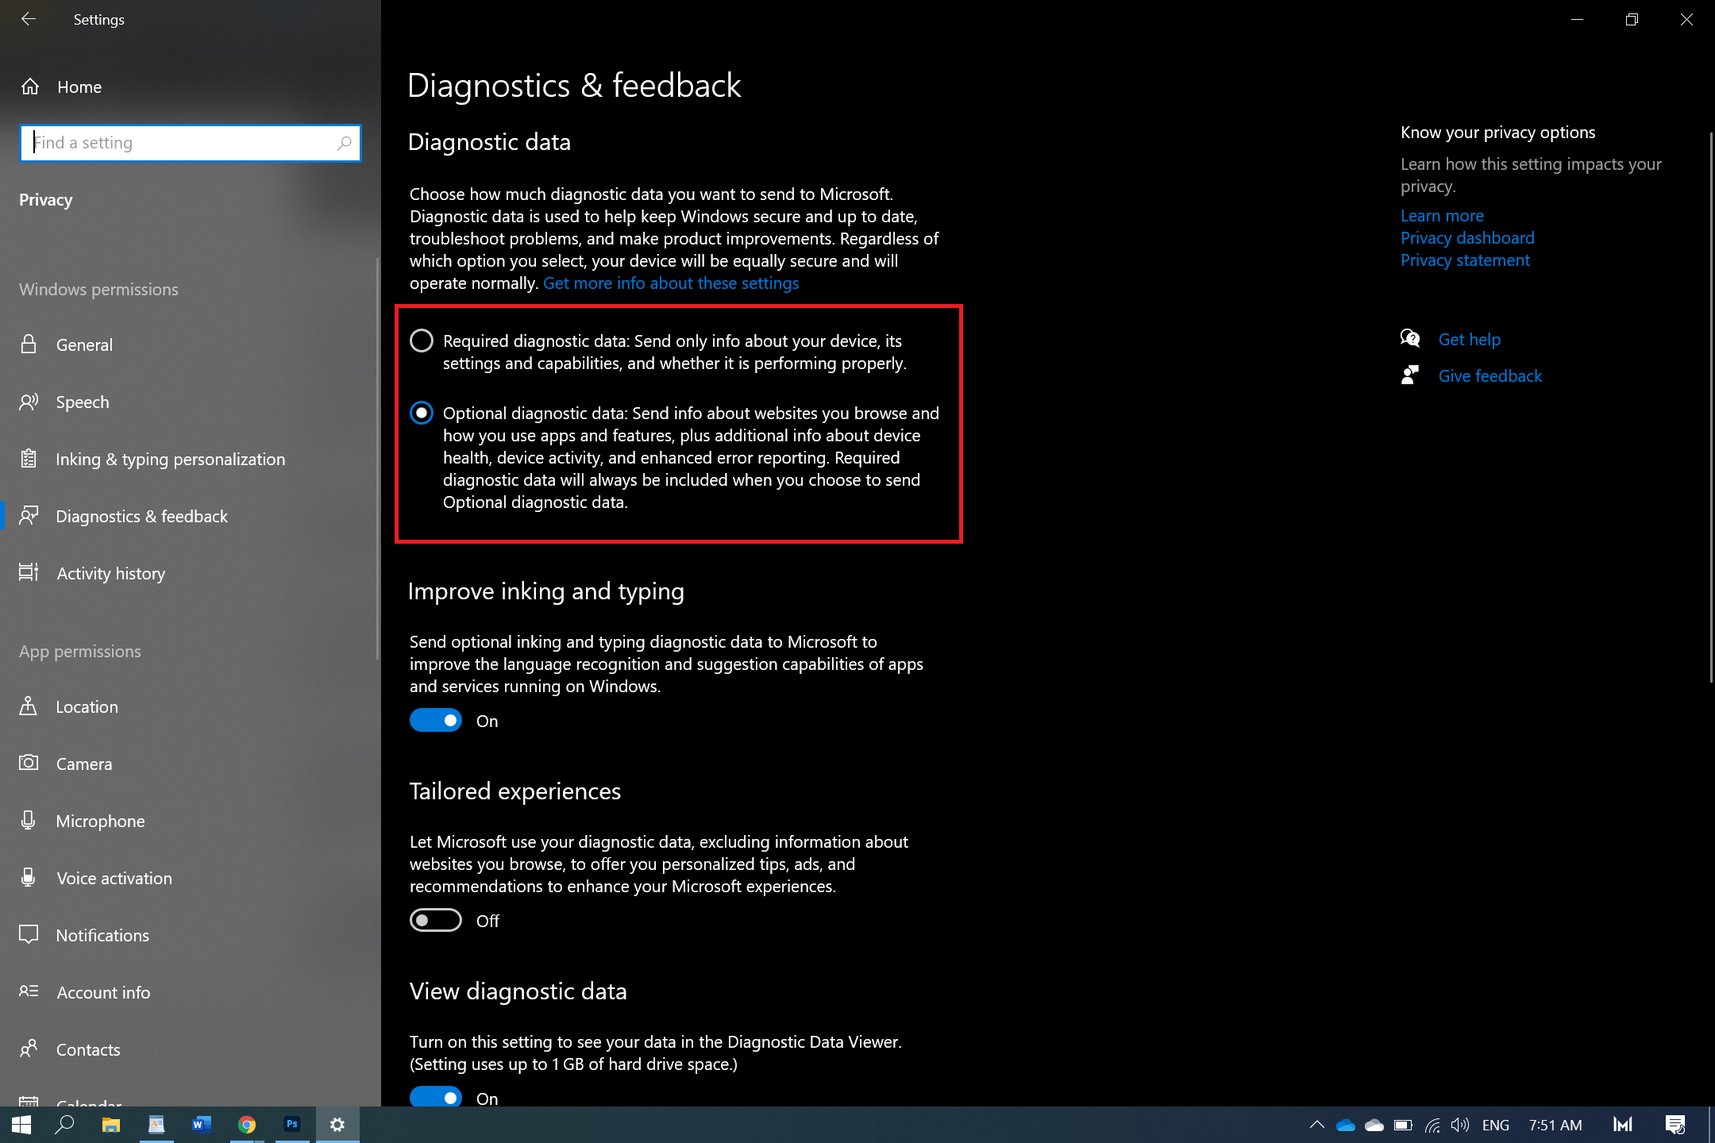1715x1143 pixels.
Task: Select Optional diagnostic data radio button
Action: [x=422, y=413]
